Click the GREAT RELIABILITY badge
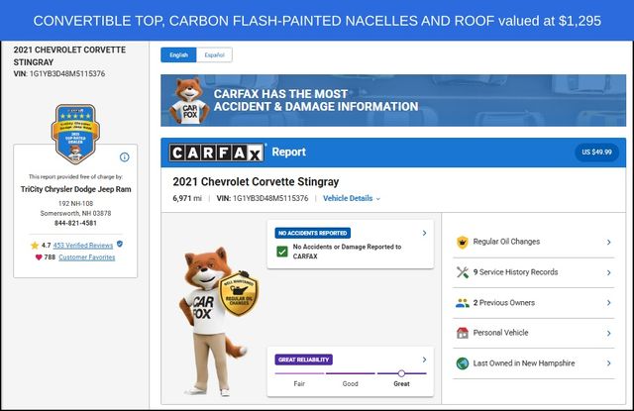This screenshot has width=634, height=411. tap(304, 360)
